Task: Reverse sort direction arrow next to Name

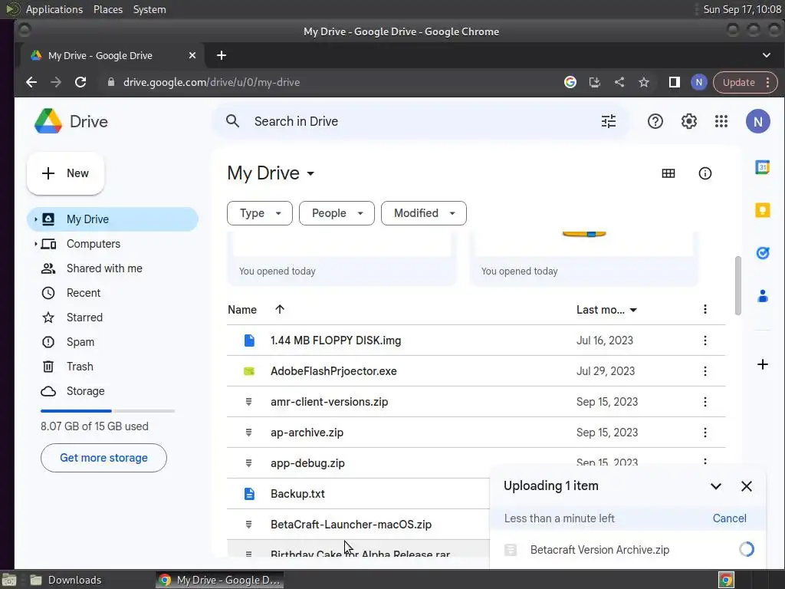Action: pyautogui.click(x=280, y=310)
